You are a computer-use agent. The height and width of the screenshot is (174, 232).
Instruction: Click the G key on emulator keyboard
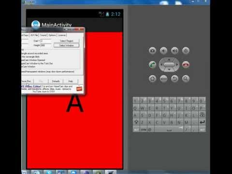coord(165,115)
